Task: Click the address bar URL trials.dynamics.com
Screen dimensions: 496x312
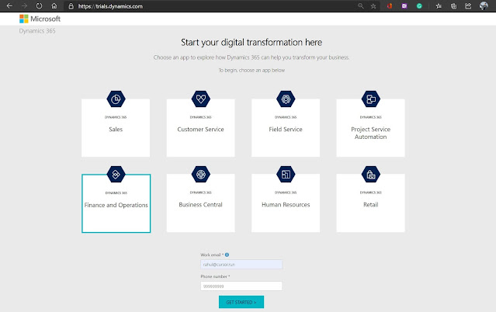Action: point(110,6)
